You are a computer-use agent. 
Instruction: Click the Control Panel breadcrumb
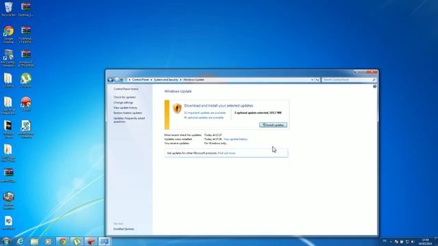140,80
